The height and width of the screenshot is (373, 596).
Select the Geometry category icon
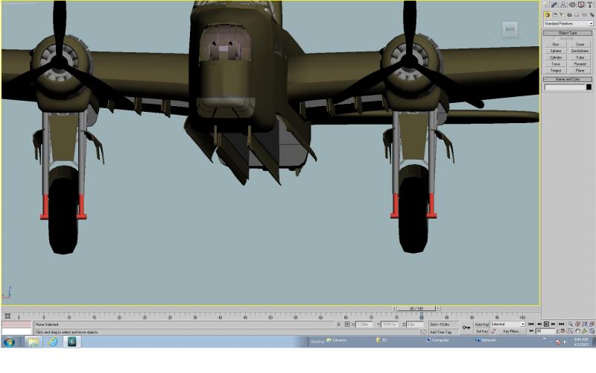point(547,15)
